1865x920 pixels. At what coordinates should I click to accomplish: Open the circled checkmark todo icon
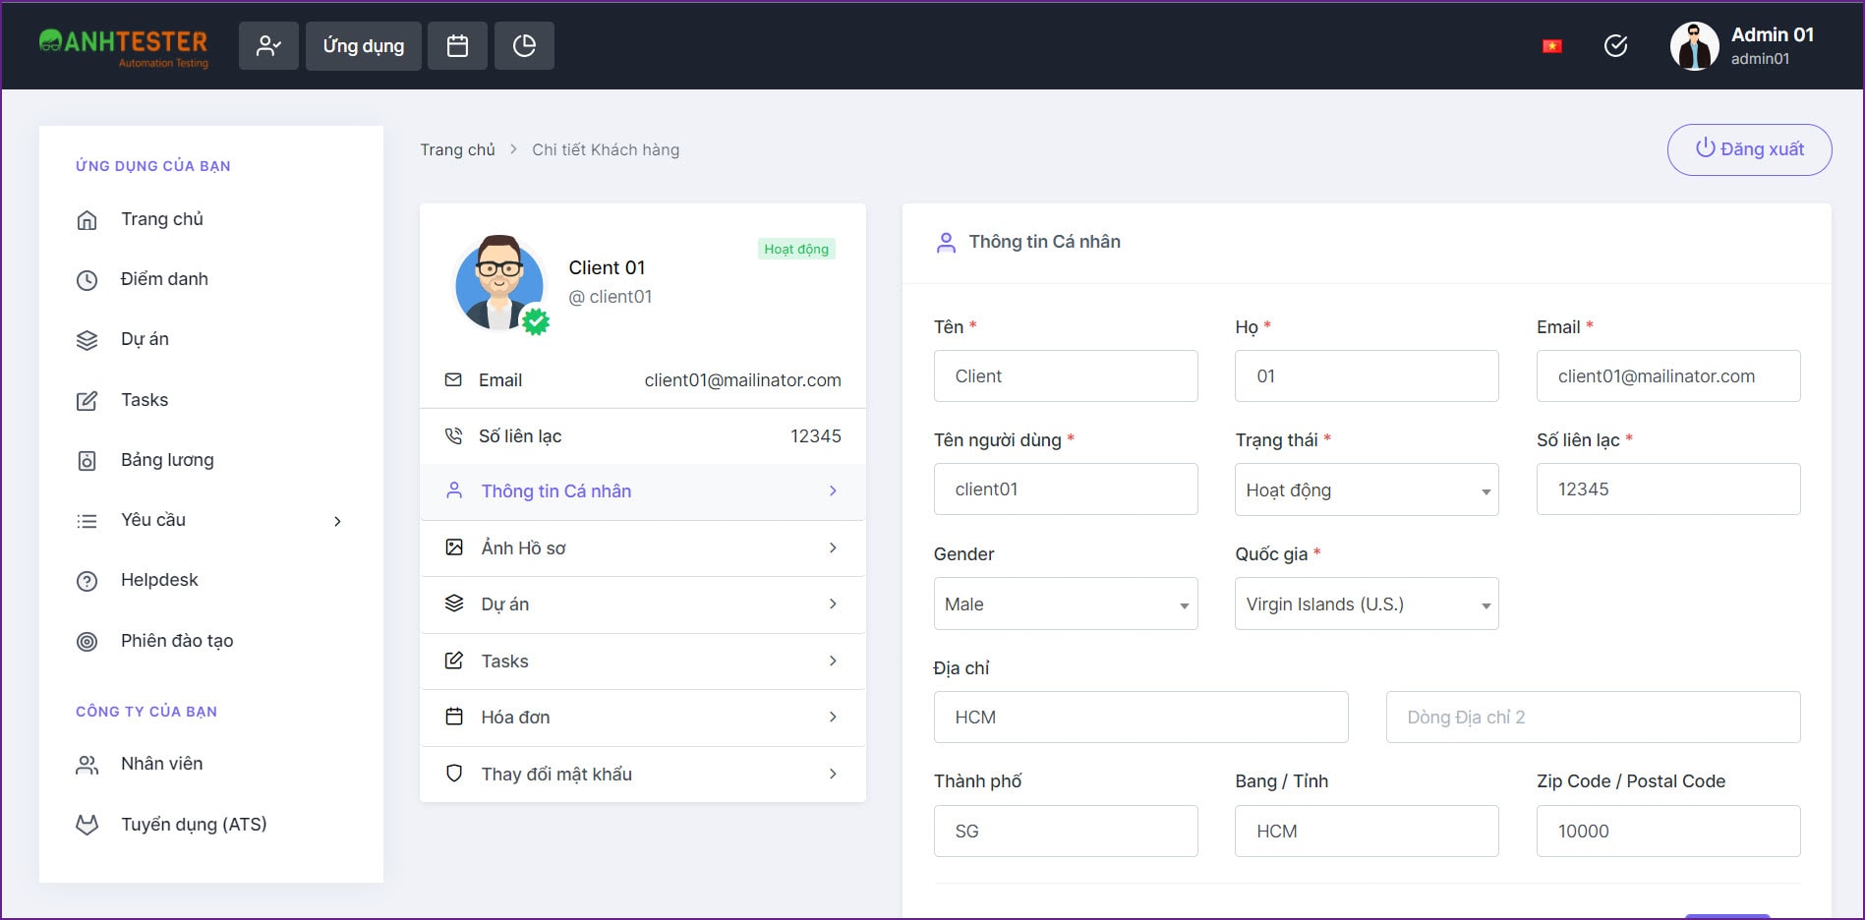pyautogui.click(x=1615, y=46)
